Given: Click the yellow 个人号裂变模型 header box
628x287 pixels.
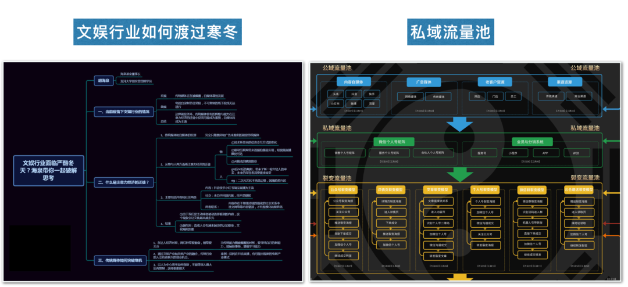Looking at the screenshot, I should [x=485, y=190].
